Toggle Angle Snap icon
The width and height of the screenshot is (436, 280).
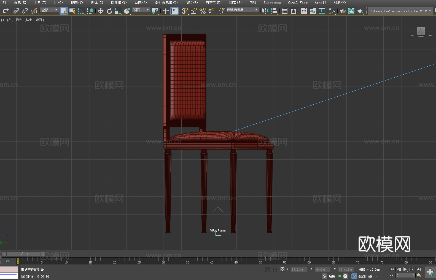click(x=194, y=11)
